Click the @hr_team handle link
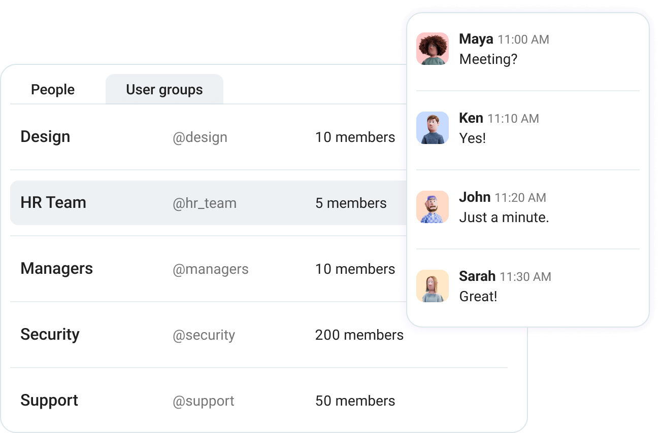This screenshot has height=433, width=662. (205, 203)
